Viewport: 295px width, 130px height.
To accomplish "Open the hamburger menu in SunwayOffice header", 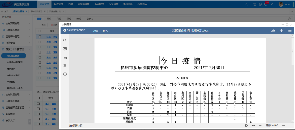I will pos(290,31).
